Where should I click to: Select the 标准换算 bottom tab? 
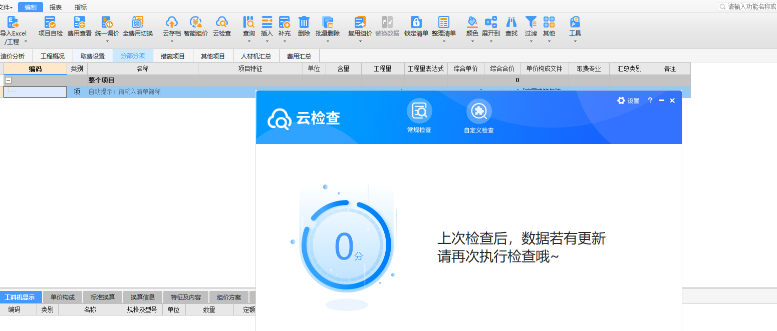[x=103, y=297]
